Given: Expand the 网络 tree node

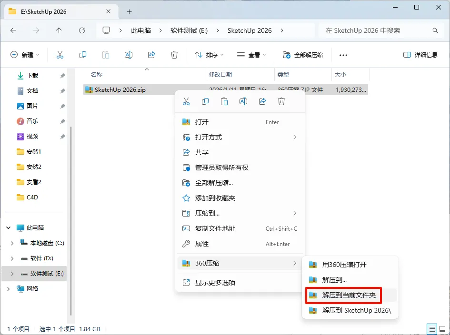Looking at the screenshot, I should [x=8, y=289].
